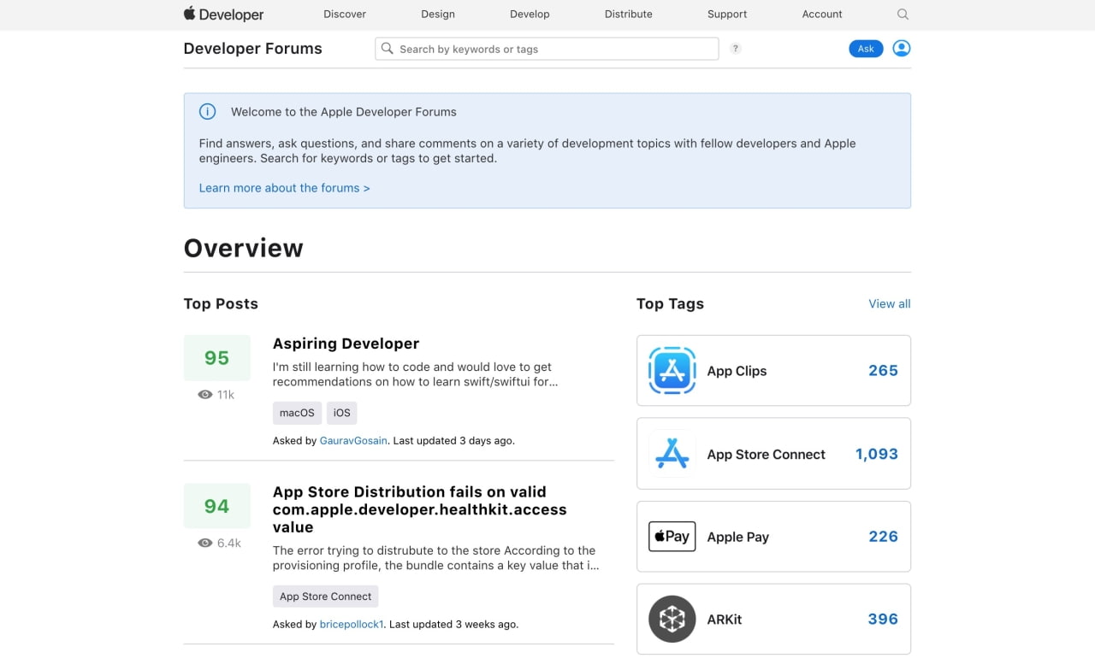Click the search help question mark icon
The image size is (1095, 664).
coord(736,49)
